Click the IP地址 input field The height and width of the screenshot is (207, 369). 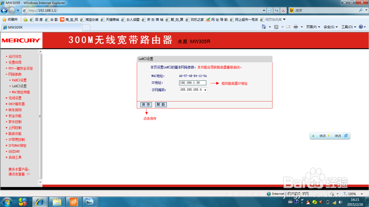click(x=193, y=83)
